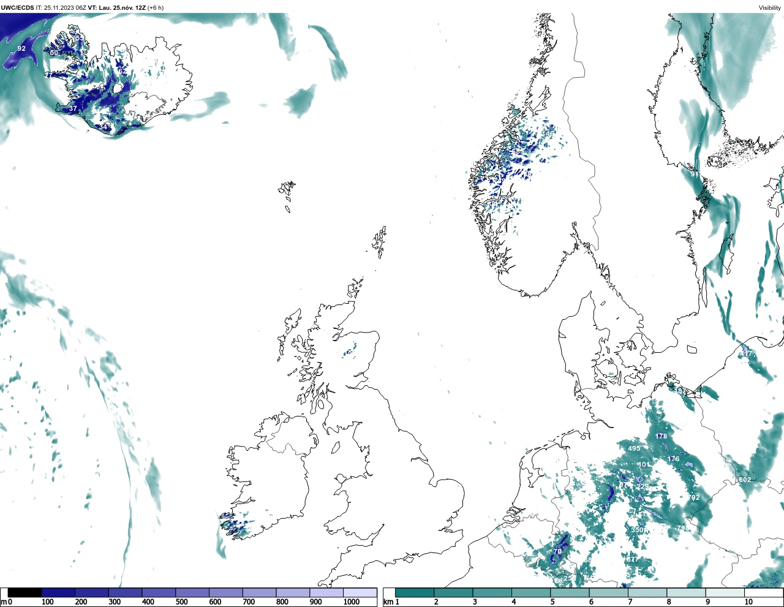Image resolution: width=784 pixels, height=607 pixels.
Task: Click the 1–2 km teal swatch
Action: (415, 593)
